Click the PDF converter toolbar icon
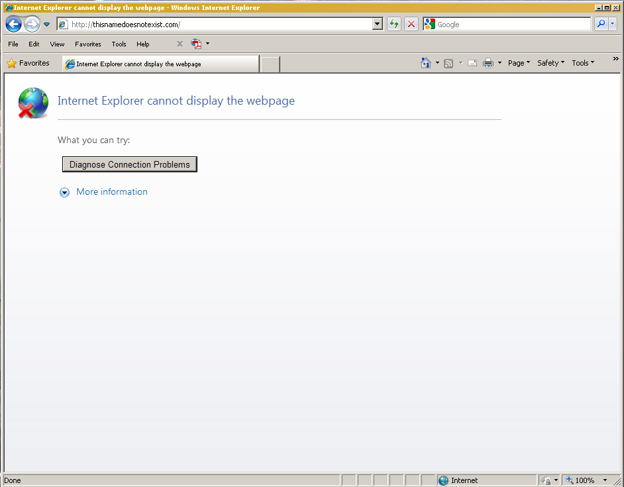Screen dimensions: 624x487 pyautogui.click(x=196, y=44)
